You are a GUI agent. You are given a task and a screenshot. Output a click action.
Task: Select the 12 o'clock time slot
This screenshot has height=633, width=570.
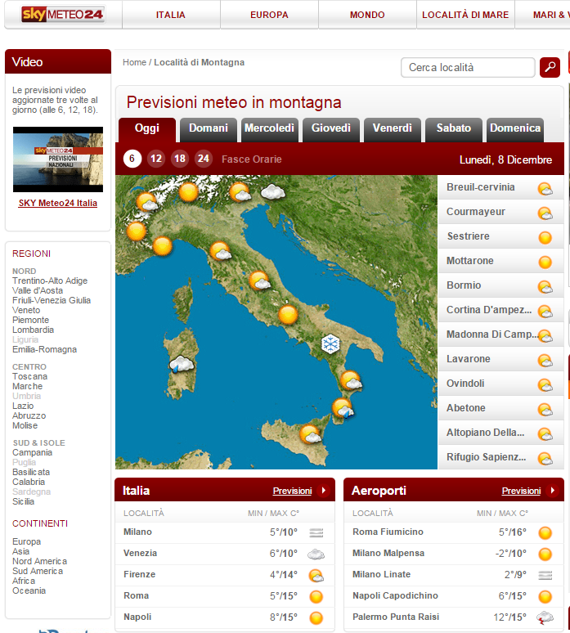(156, 159)
